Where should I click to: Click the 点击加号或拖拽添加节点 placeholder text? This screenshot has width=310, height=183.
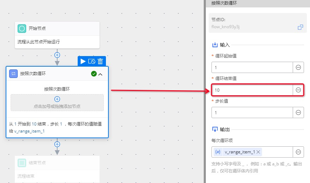click(x=57, y=106)
